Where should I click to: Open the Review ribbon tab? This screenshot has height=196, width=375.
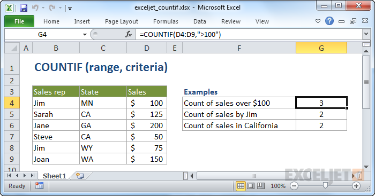click(231, 21)
